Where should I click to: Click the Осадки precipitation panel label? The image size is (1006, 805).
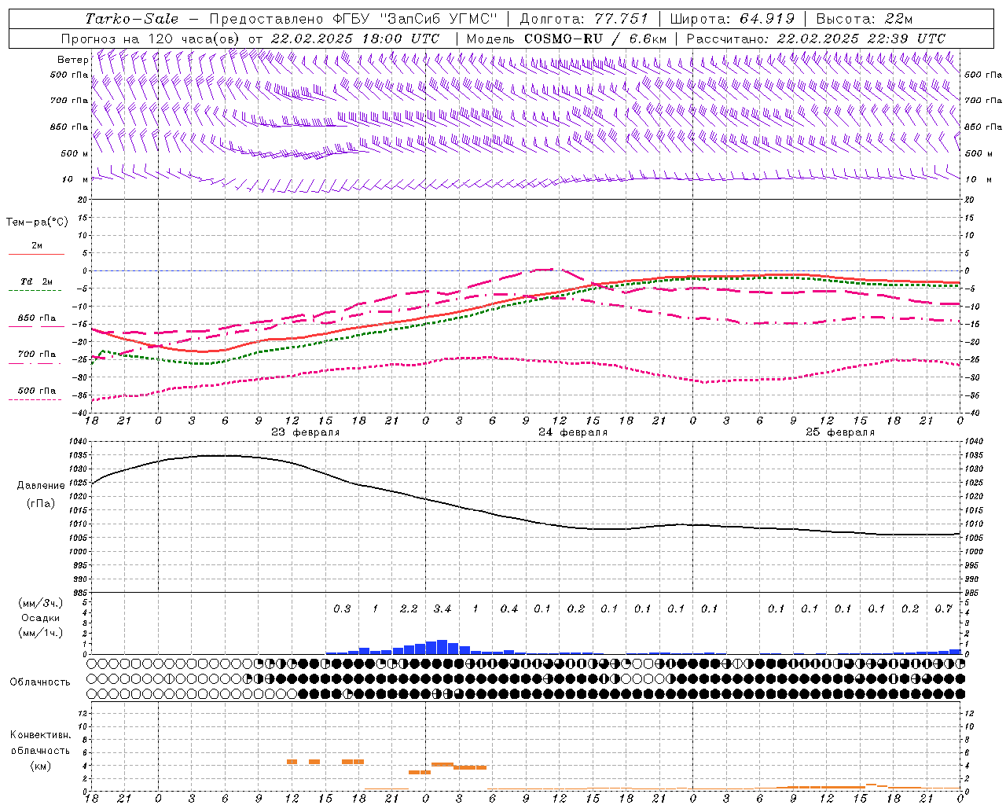click(41, 618)
